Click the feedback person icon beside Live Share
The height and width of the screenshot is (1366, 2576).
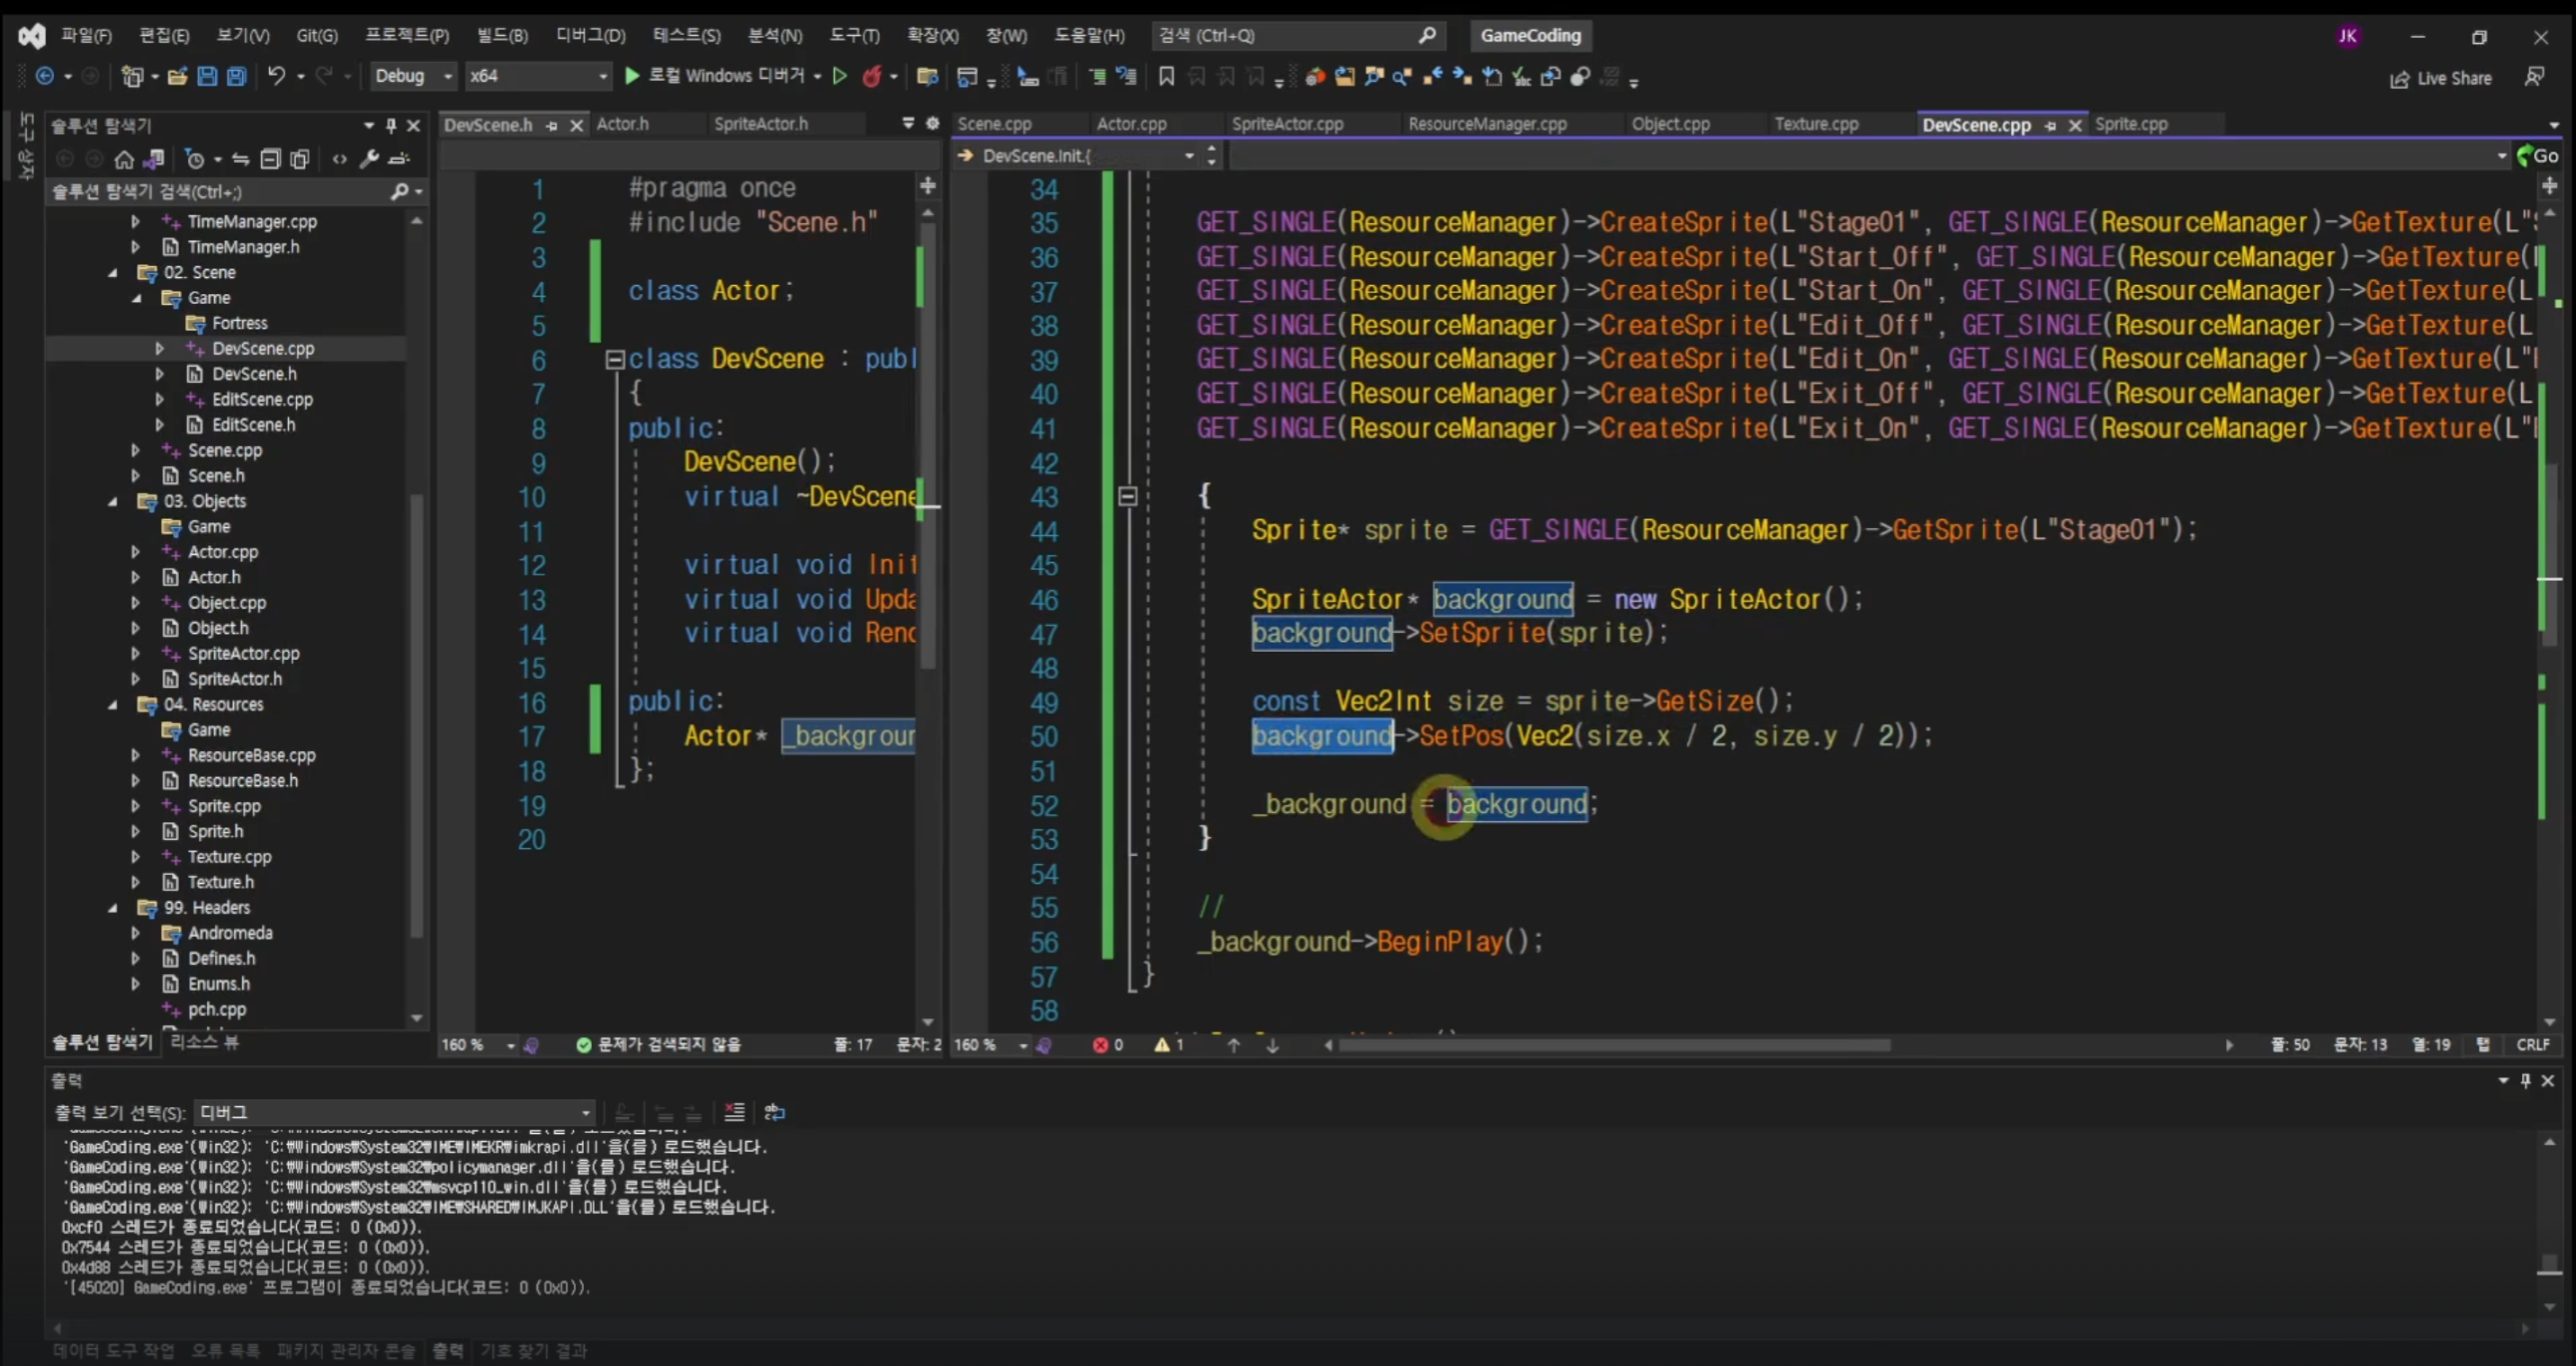2534,77
